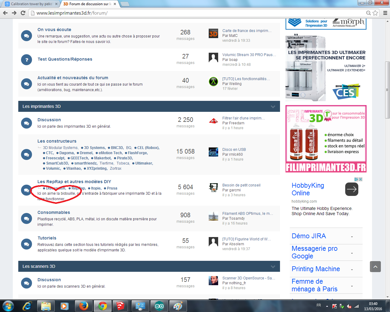Click the taskbar clock showing 03:40
The width and height of the screenshot is (390, 312).
tap(373, 306)
